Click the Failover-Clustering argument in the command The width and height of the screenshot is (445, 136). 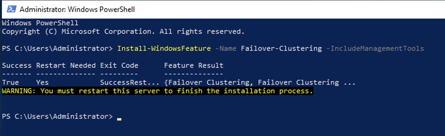point(281,49)
